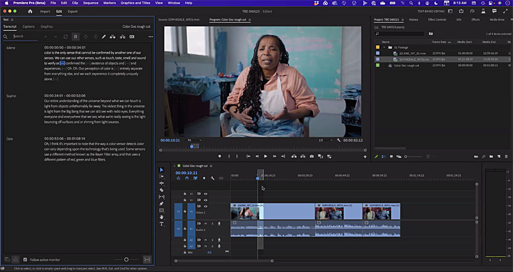Click the Quick Export share icon
This screenshot has height=272, width=513.
[461, 11]
